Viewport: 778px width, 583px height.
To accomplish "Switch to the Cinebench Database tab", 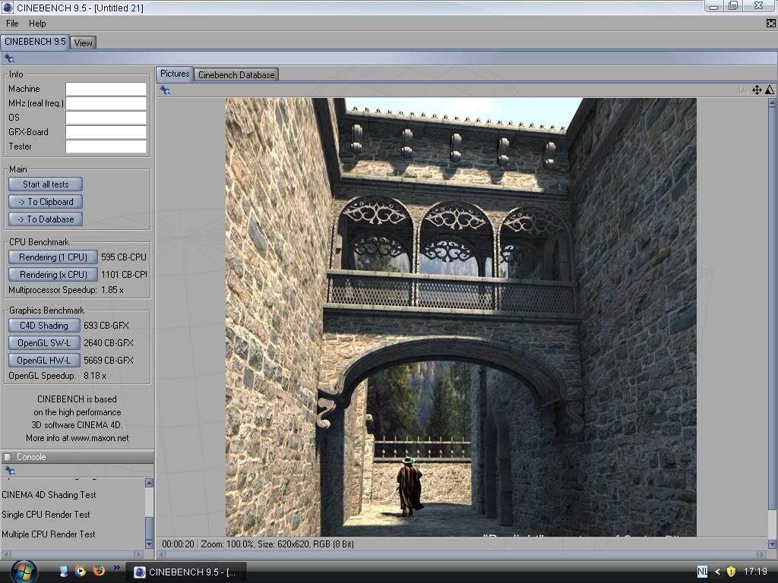I will pos(236,75).
